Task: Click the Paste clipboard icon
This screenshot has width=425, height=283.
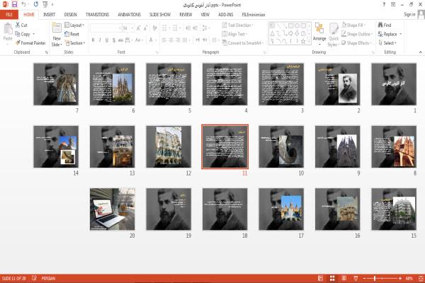Action: 8,29
